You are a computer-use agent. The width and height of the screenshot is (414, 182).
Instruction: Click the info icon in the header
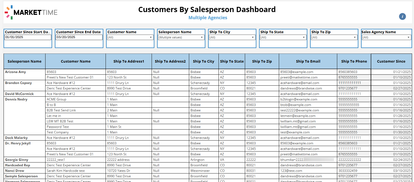(x=402, y=16)
